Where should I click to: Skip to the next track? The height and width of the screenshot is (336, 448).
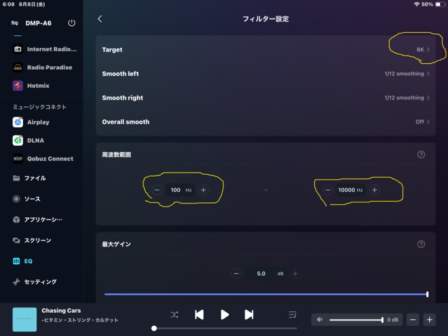point(249,315)
